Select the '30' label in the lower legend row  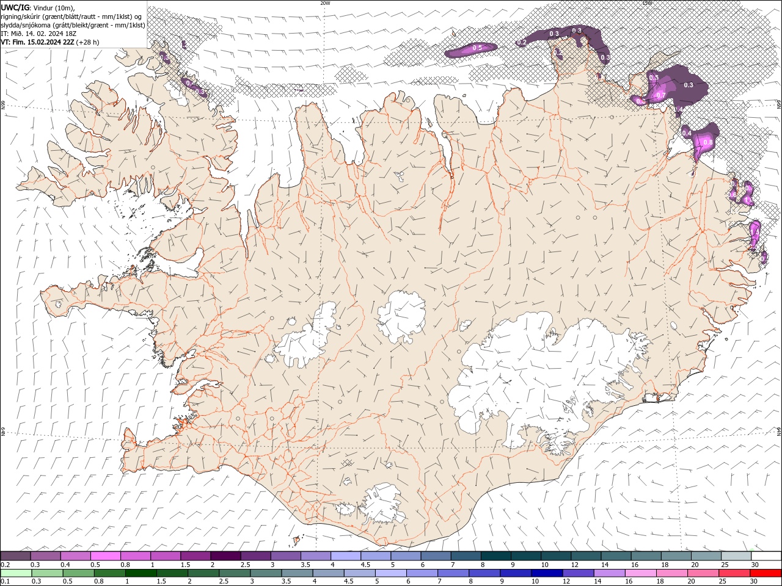pos(753,582)
